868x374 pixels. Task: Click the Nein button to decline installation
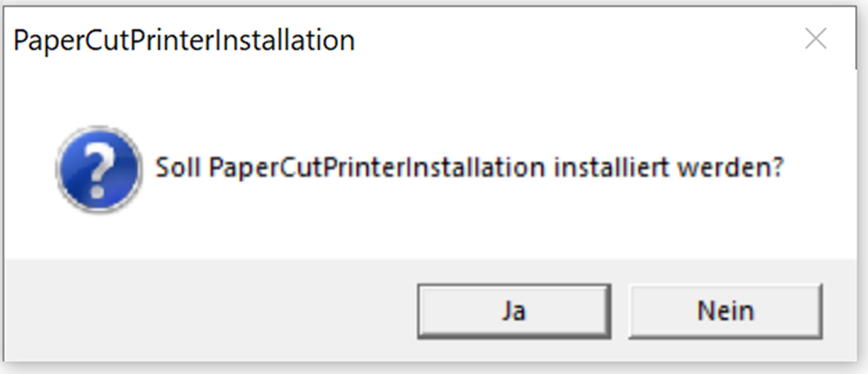[725, 311]
